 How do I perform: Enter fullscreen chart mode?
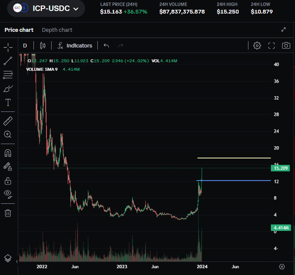click(271, 46)
